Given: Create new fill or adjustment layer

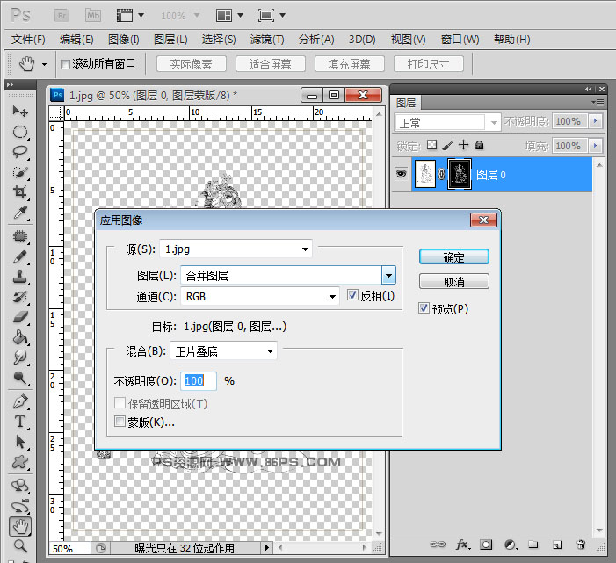Looking at the screenshot, I should [x=511, y=545].
